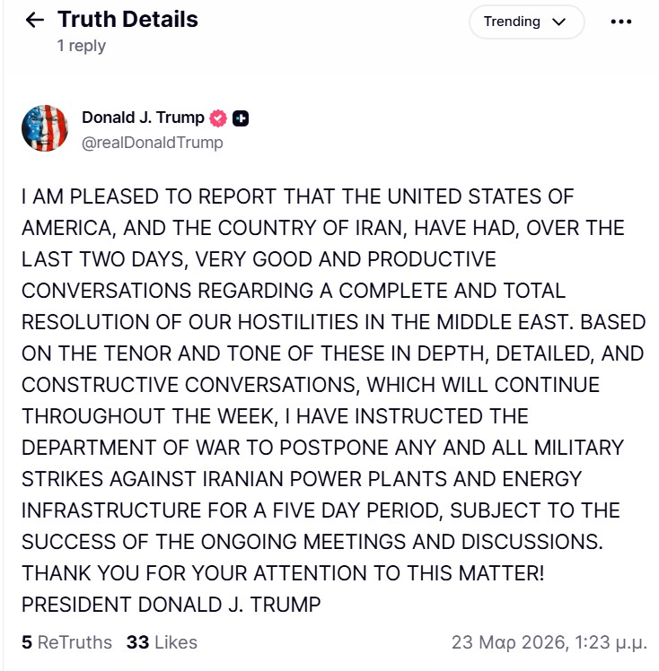
Task: View the 33 Likes list
Action: [x=162, y=642]
